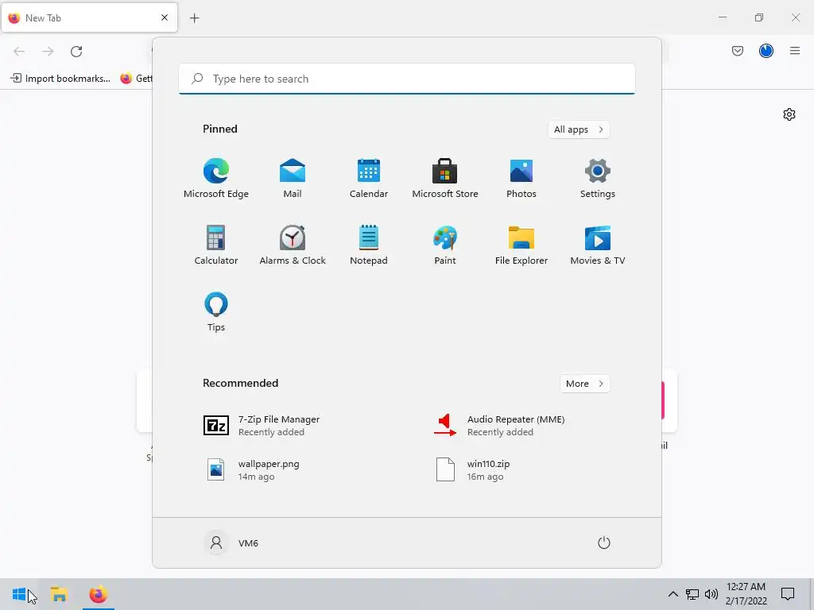The image size is (814, 610).
Task: Open Settings from pinned apps
Action: [x=598, y=179]
